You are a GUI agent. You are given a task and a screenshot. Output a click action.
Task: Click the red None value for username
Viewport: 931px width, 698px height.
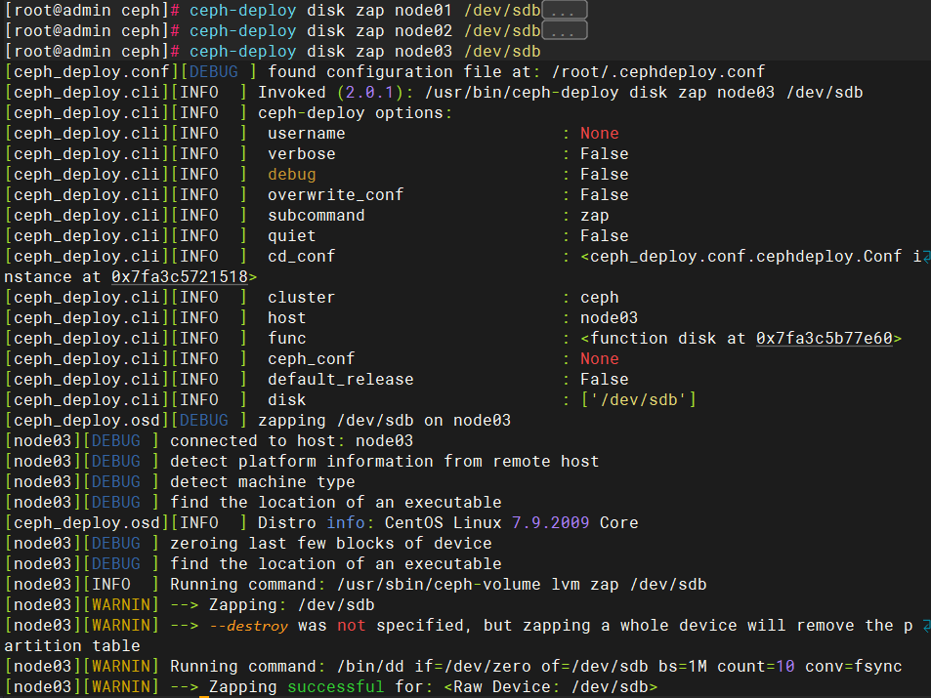tap(599, 134)
